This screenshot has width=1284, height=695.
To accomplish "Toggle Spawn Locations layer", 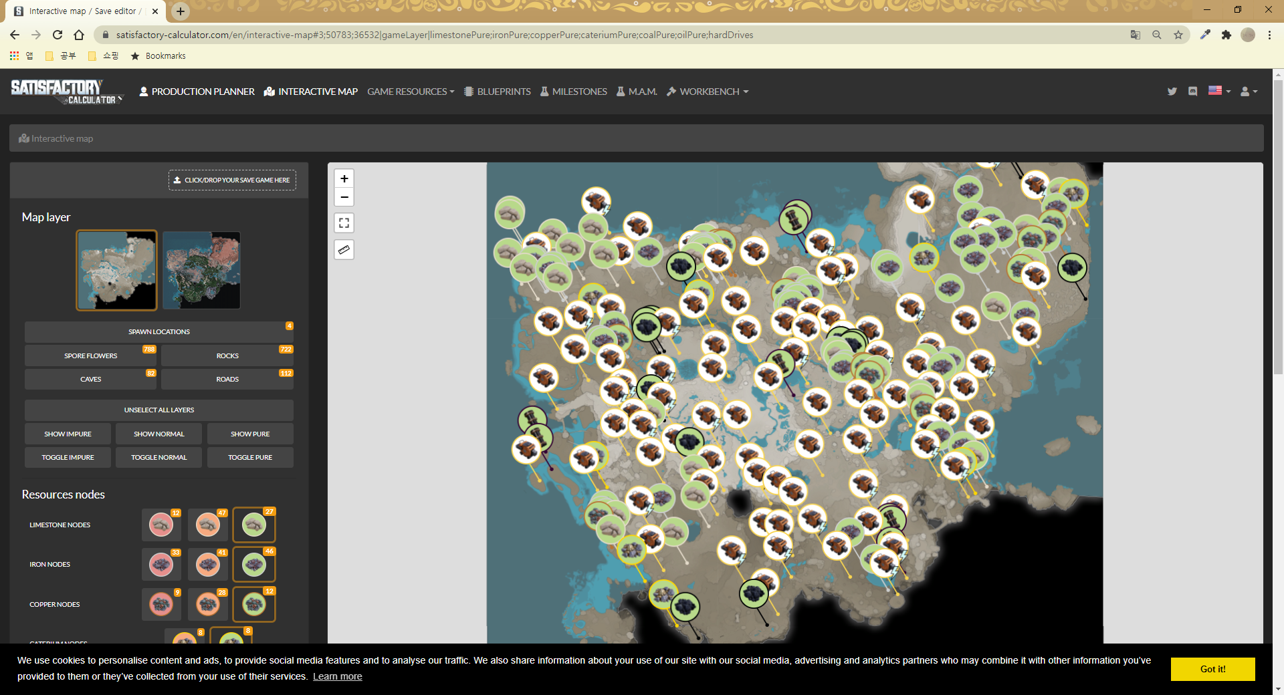I will (159, 331).
